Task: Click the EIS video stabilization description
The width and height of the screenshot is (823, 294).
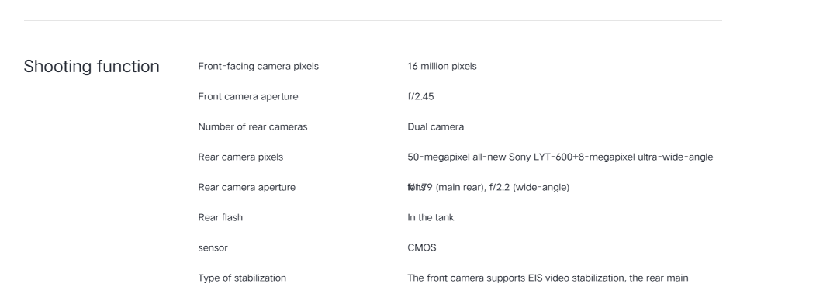Action: [548, 278]
